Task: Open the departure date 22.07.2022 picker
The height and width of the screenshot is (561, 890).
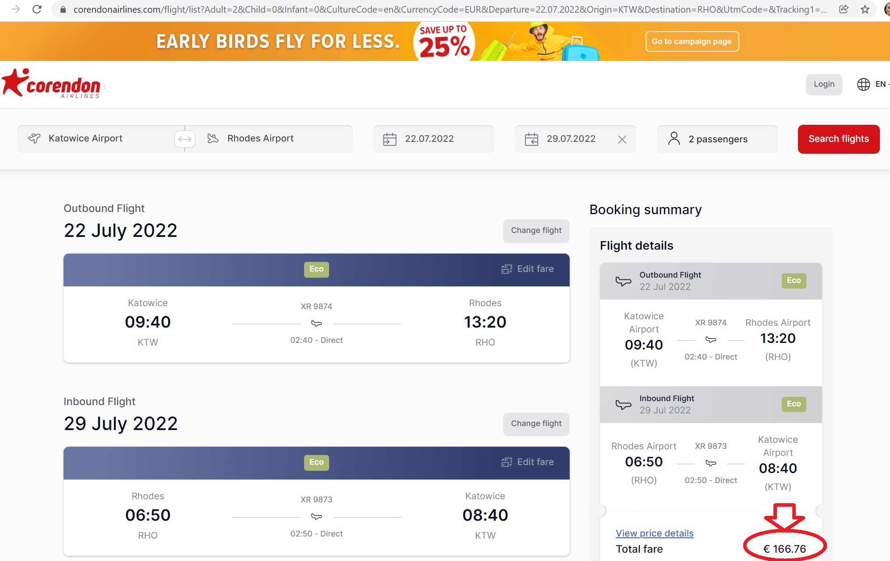Action: coord(433,139)
